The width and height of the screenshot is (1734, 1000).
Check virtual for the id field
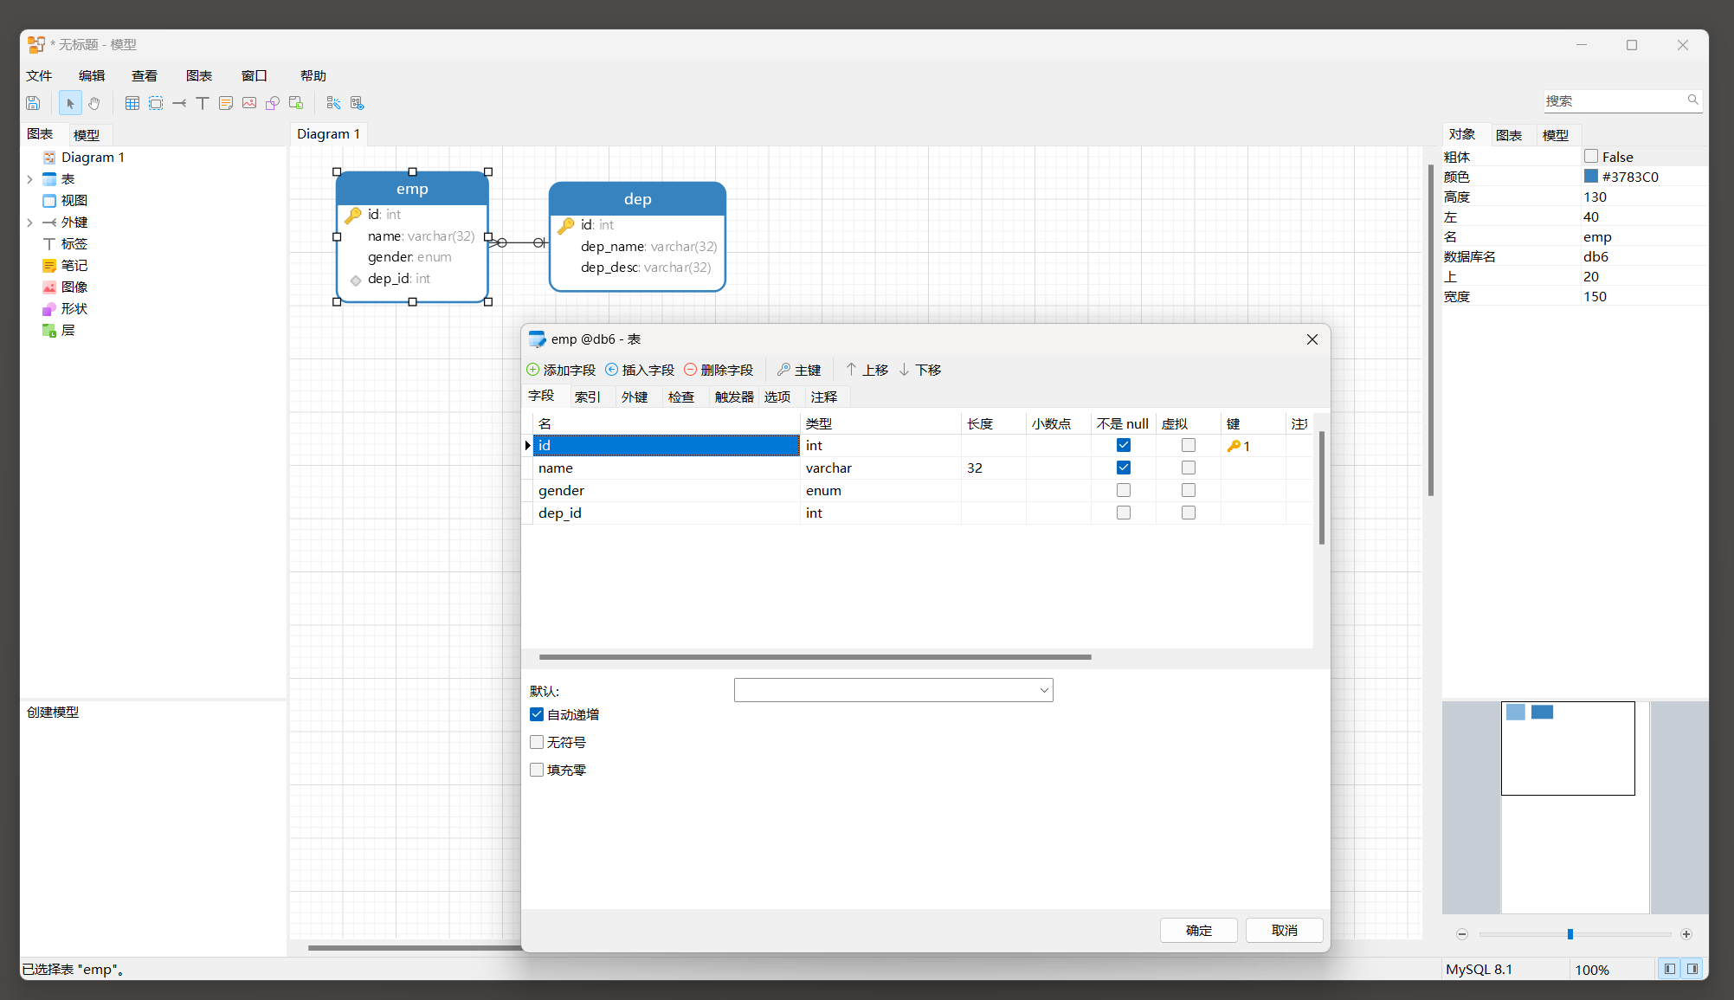coord(1189,445)
